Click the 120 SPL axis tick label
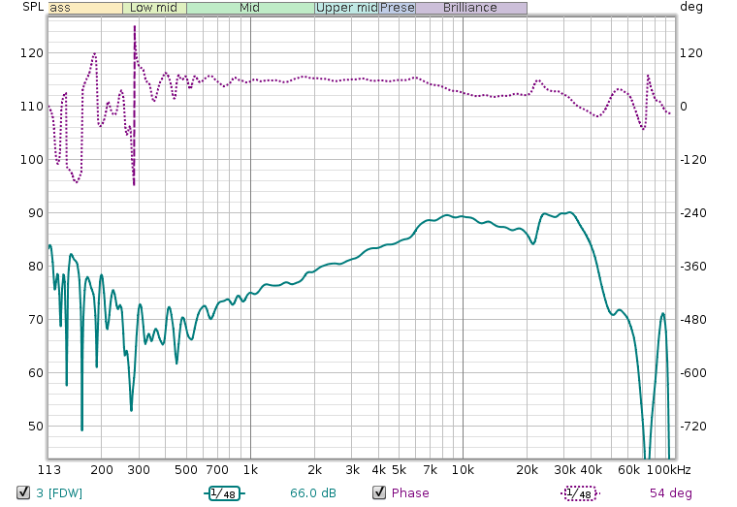Viewport: 737px width, 507px height. [x=31, y=53]
